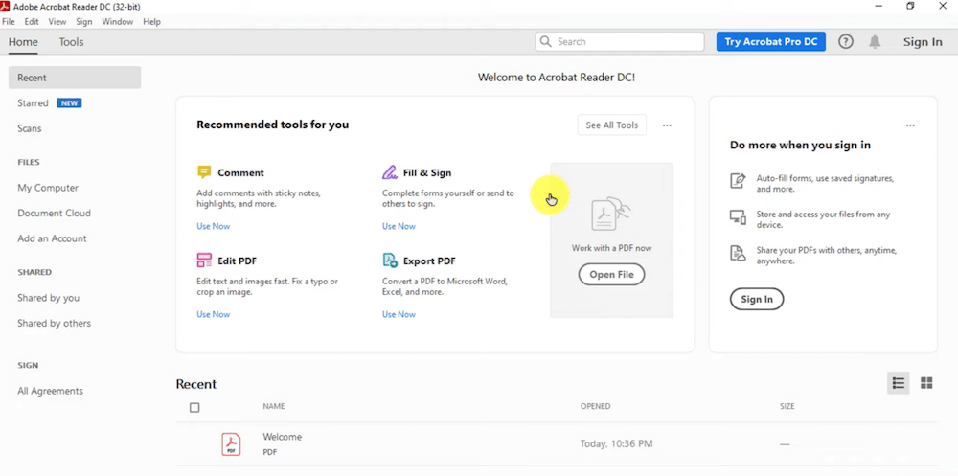Click the Fill & Sign tool title
Screen dimensions: 958x476
click(427, 173)
